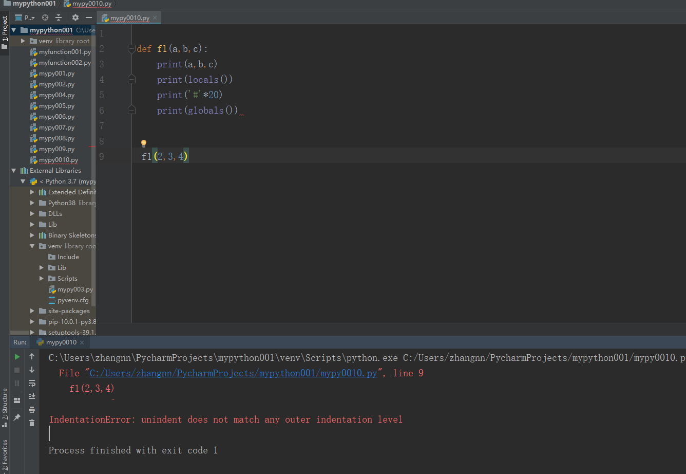This screenshot has width=686, height=474.
Task: Click the Pause output icon in Run panel
Action: pos(17,383)
